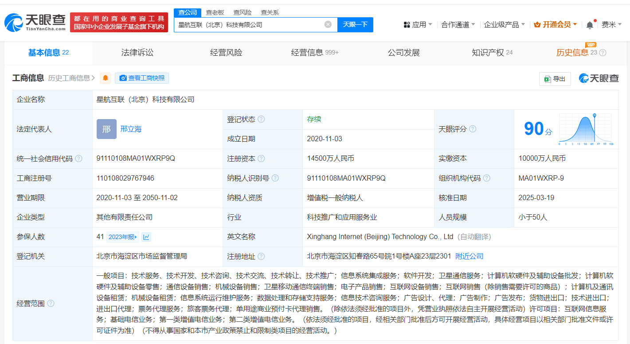Viewport: 630px width, 344px height.
Task: Expand the 应用 dropdown menu
Action: coord(418,25)
